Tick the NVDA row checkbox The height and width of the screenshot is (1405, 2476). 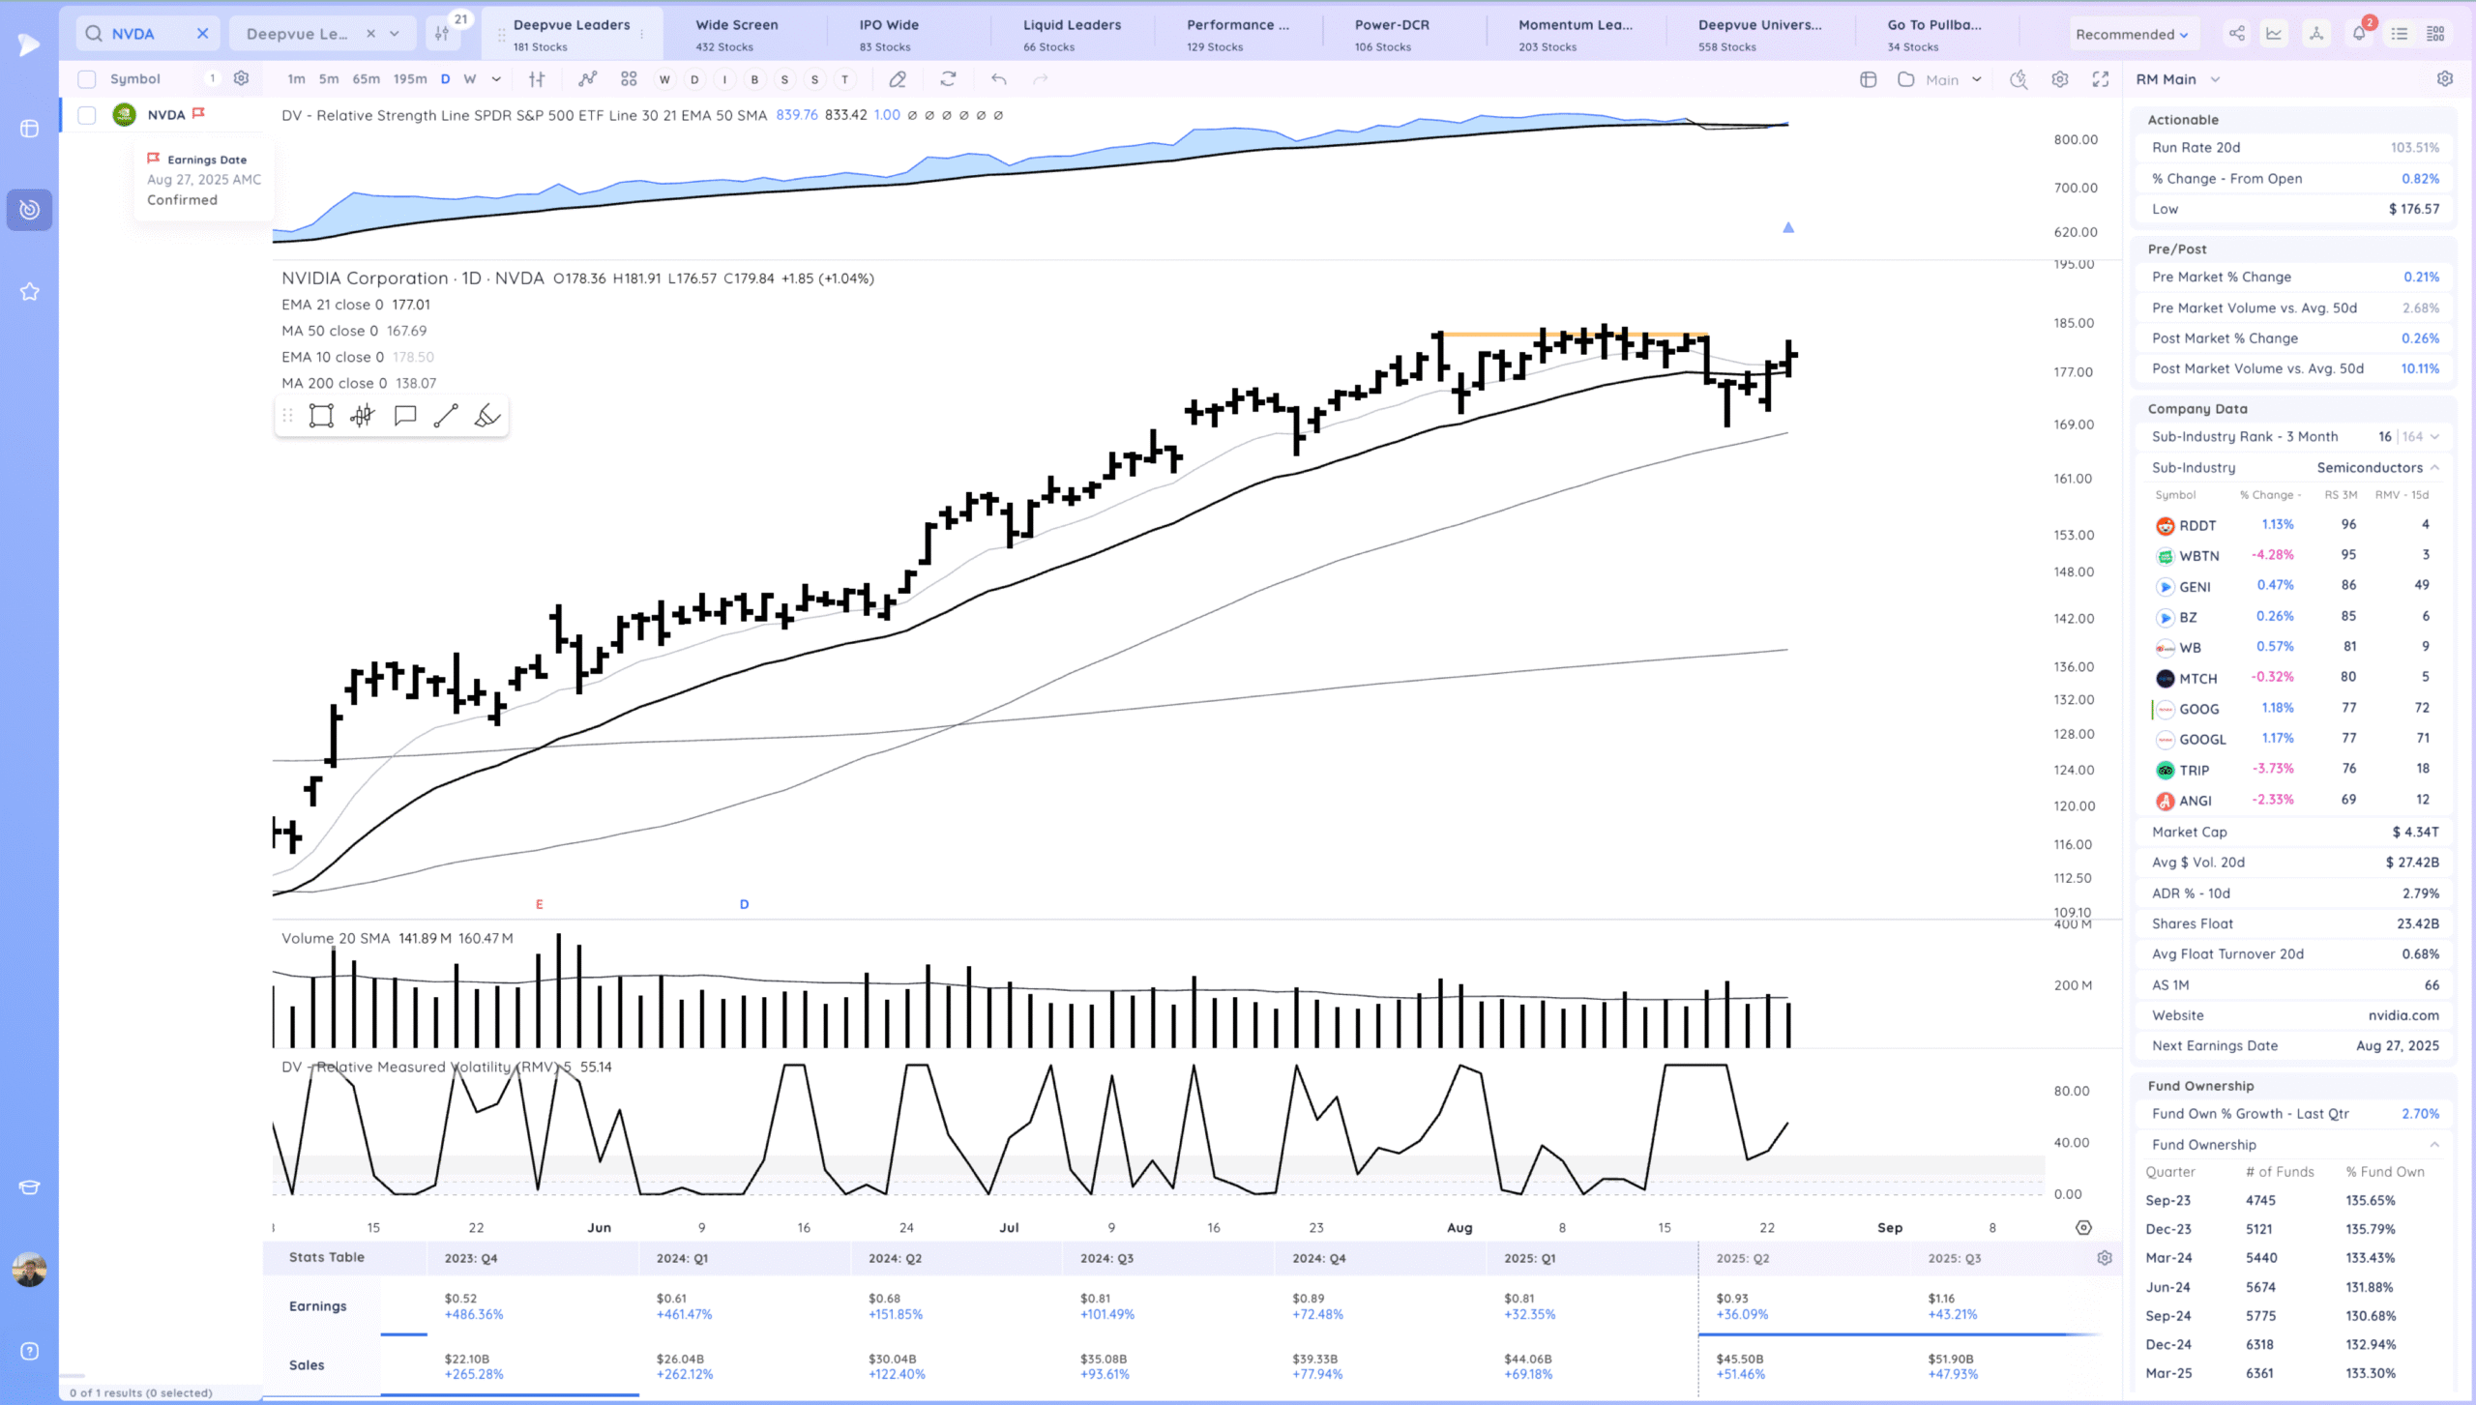(87, 115)
